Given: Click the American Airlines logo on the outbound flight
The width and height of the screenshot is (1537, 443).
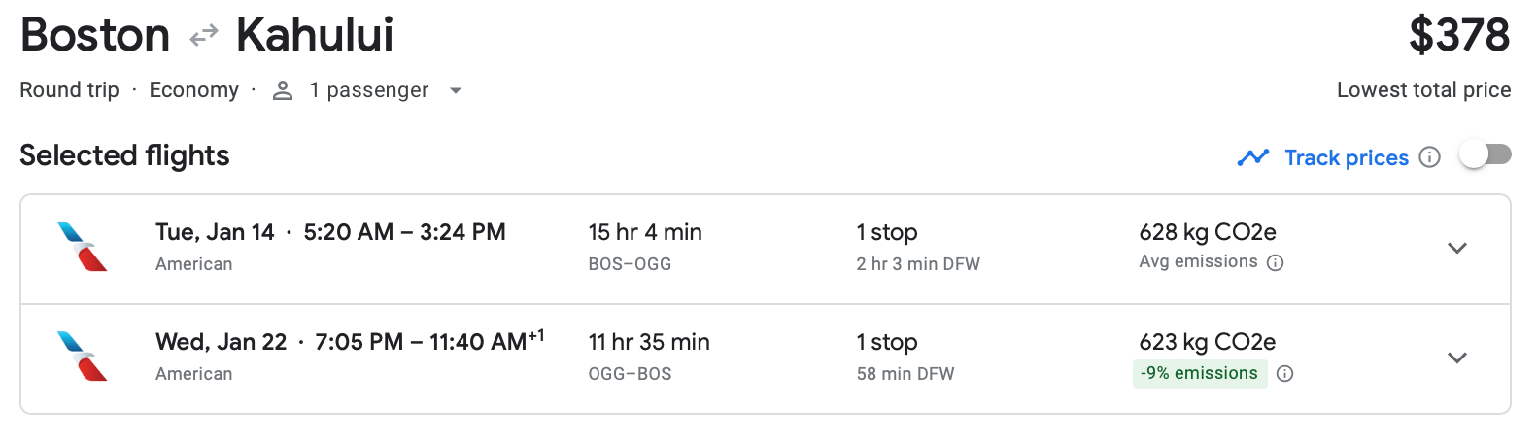Looking at the screenshot, I should click(x=83, y=247).
